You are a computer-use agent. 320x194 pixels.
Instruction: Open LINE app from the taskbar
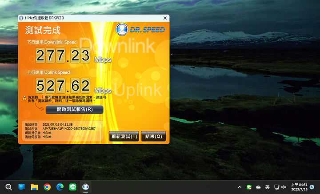click(x=73, y=187)
